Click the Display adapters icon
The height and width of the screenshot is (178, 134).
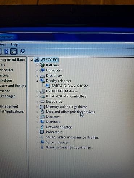click(x=42, y=81)
